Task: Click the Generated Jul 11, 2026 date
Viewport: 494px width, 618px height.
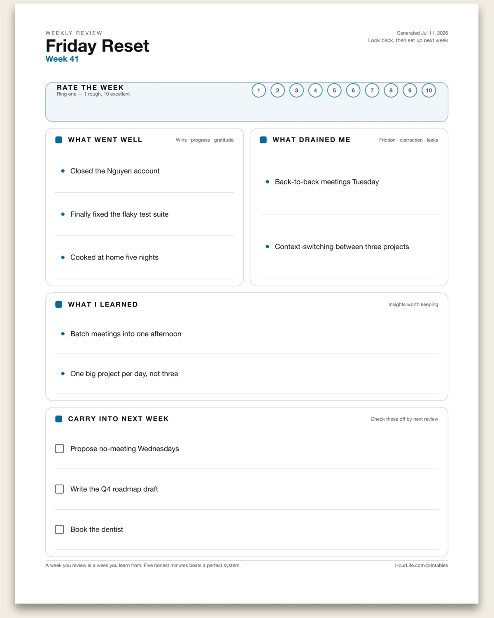Action: coord(422,33)
